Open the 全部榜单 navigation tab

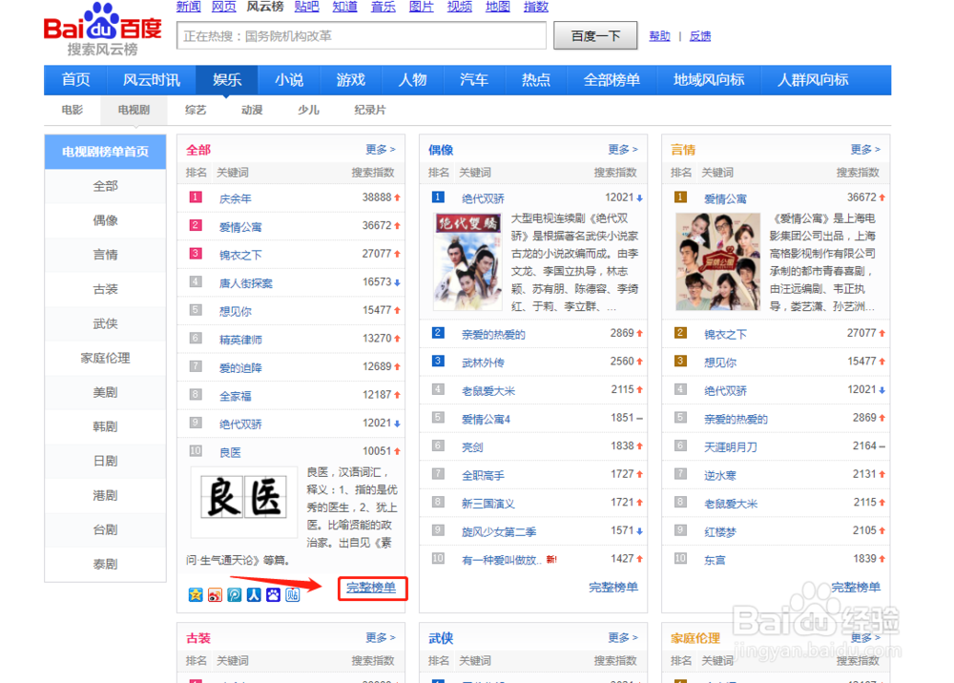[612, 80]
